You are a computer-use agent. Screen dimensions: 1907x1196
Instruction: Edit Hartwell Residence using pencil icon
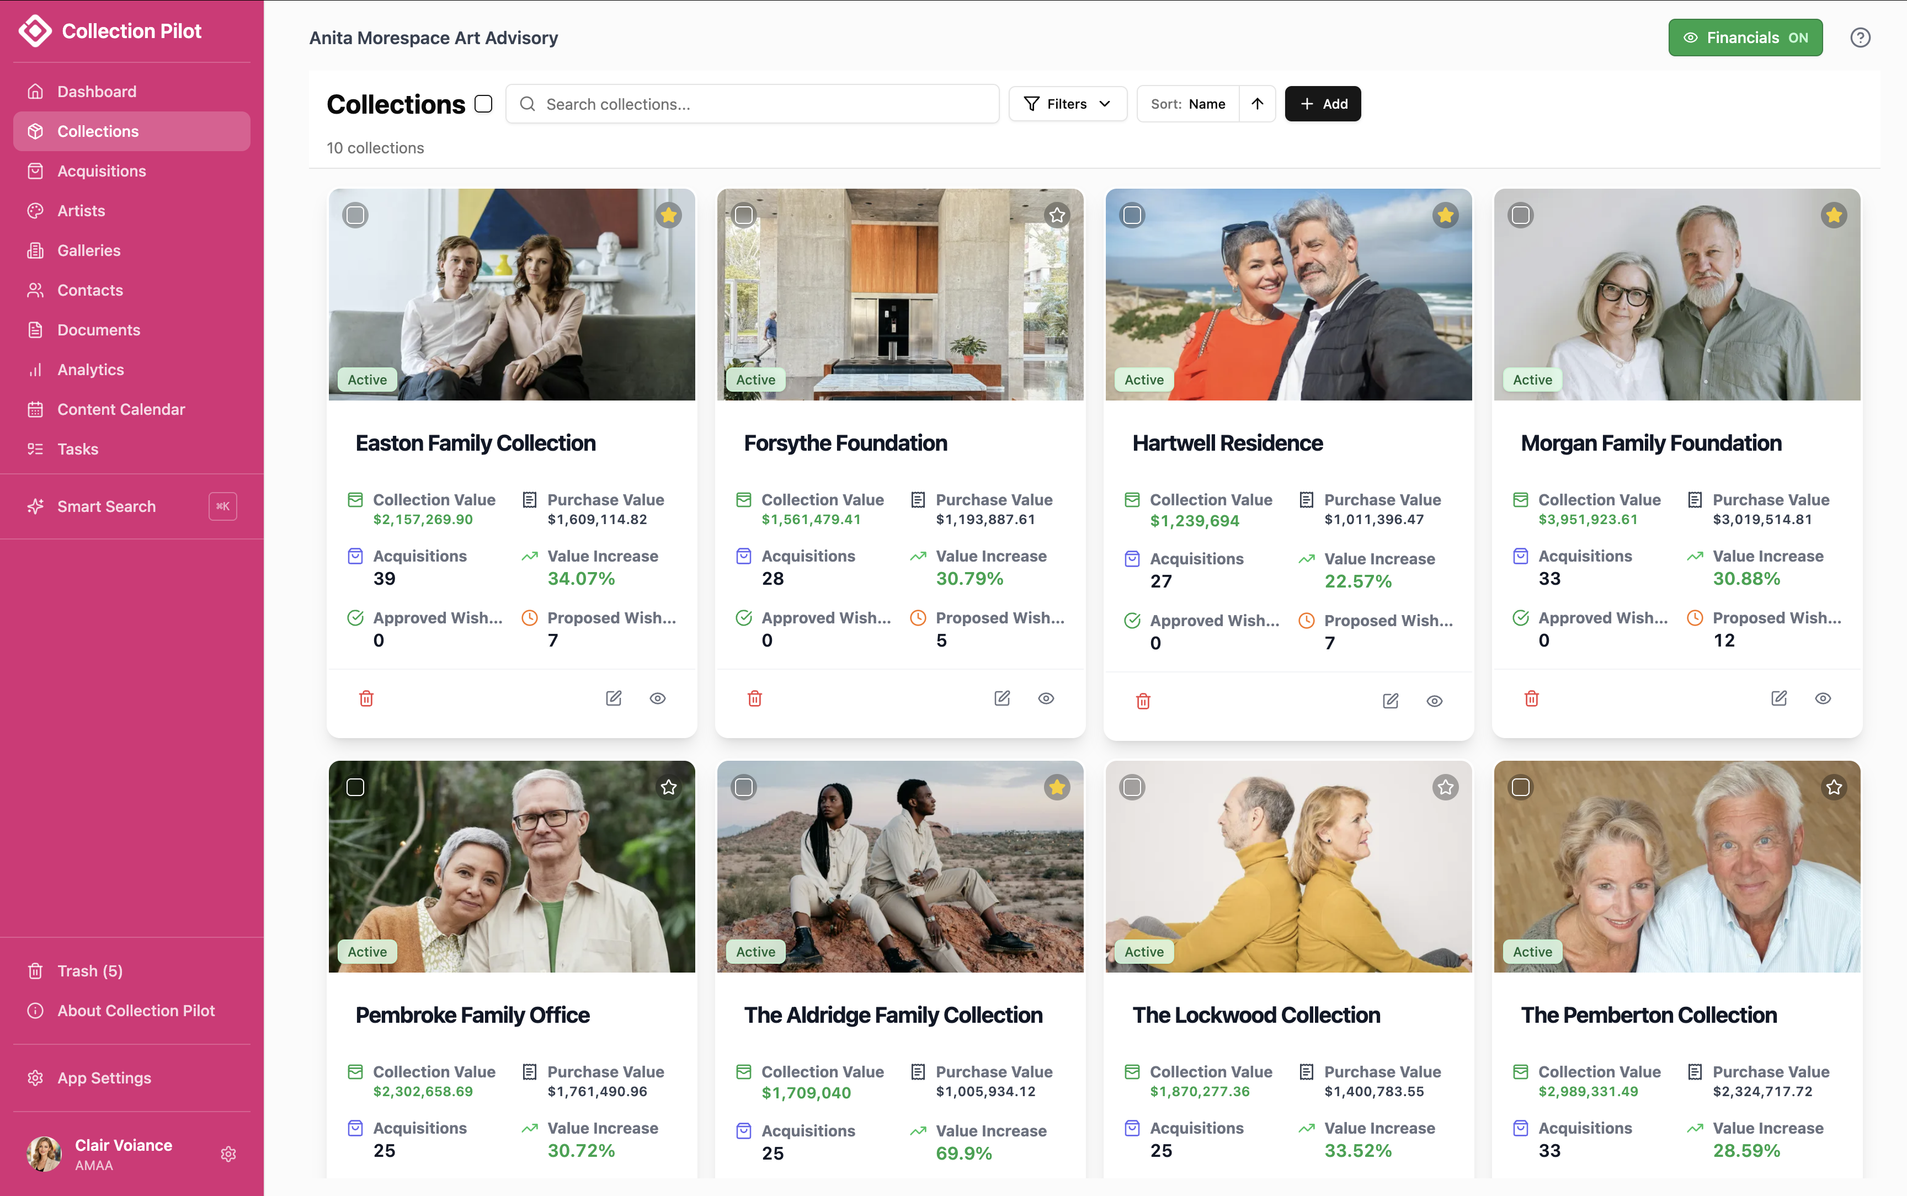(1391, 701)
